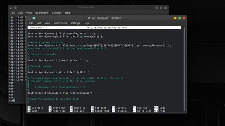The width and height of the screenshot is (225, 126).
Task: Click the destination d_console_all tty10 line
Action: click(59, 72)
